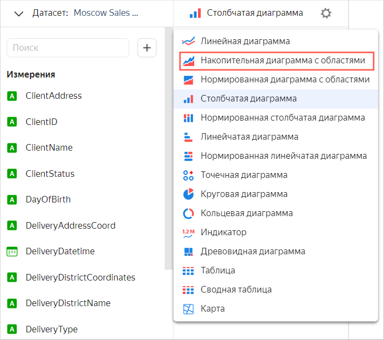Click the scatter chart icon

tap(188, 175)
